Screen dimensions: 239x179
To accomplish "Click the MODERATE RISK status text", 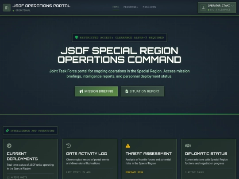I will point(134,172).
